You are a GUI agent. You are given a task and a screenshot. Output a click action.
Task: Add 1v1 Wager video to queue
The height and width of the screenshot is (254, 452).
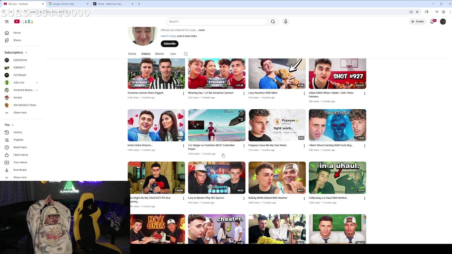pos(241,120)
